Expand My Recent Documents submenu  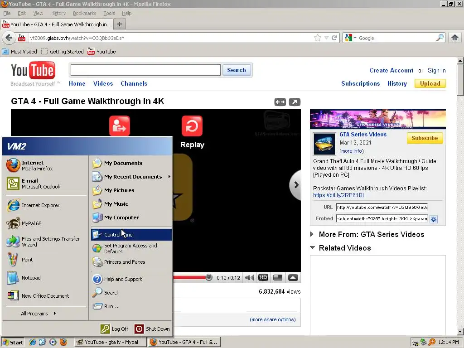tap(131, 177)
